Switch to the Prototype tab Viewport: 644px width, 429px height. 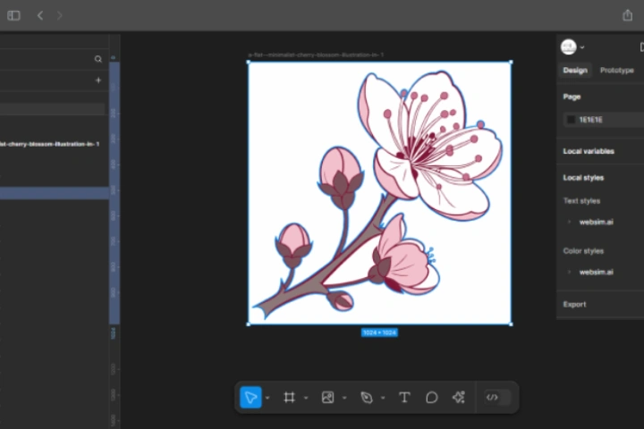point(617,71)
